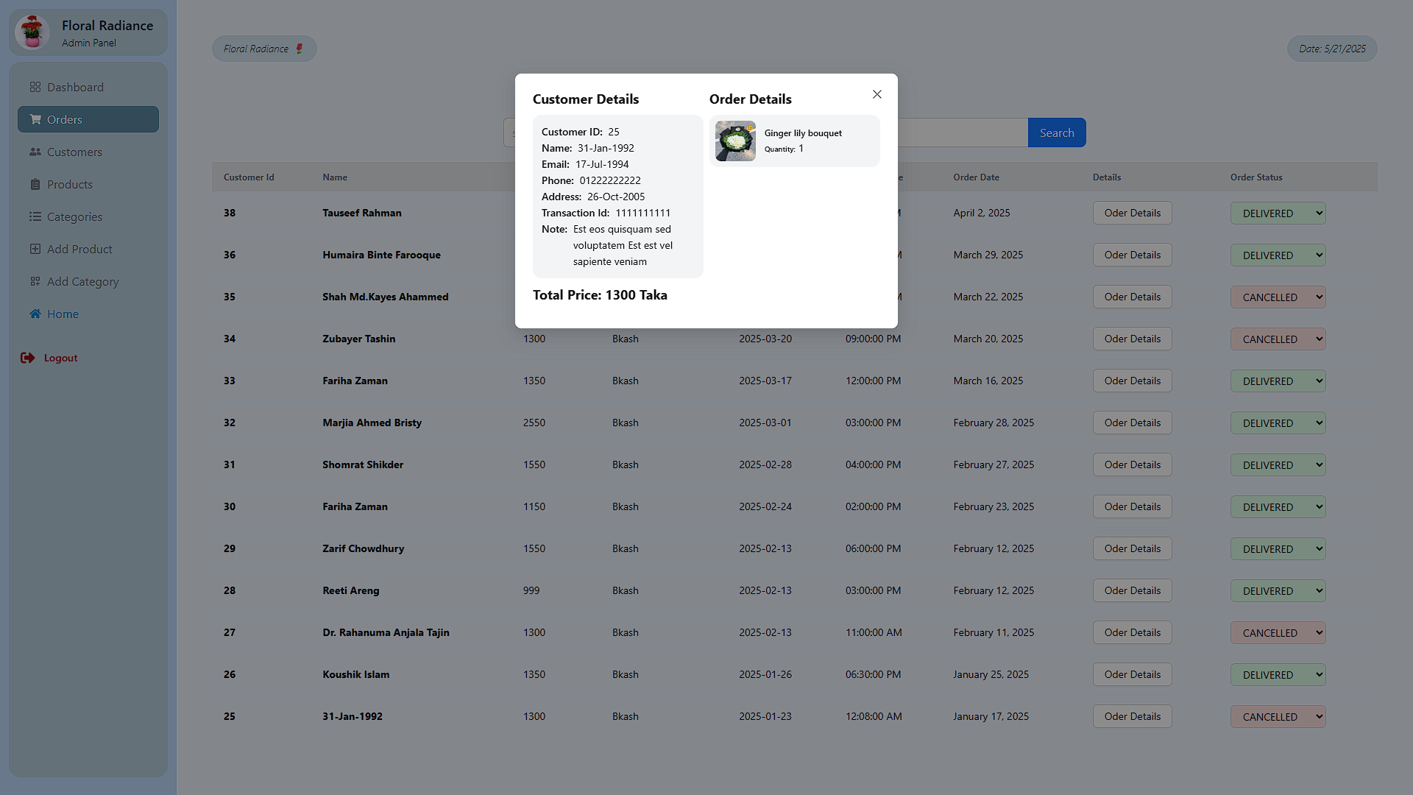Click the red Logout arrow icon
This screenshot has height=795, width=1413.
pos(28,358)
